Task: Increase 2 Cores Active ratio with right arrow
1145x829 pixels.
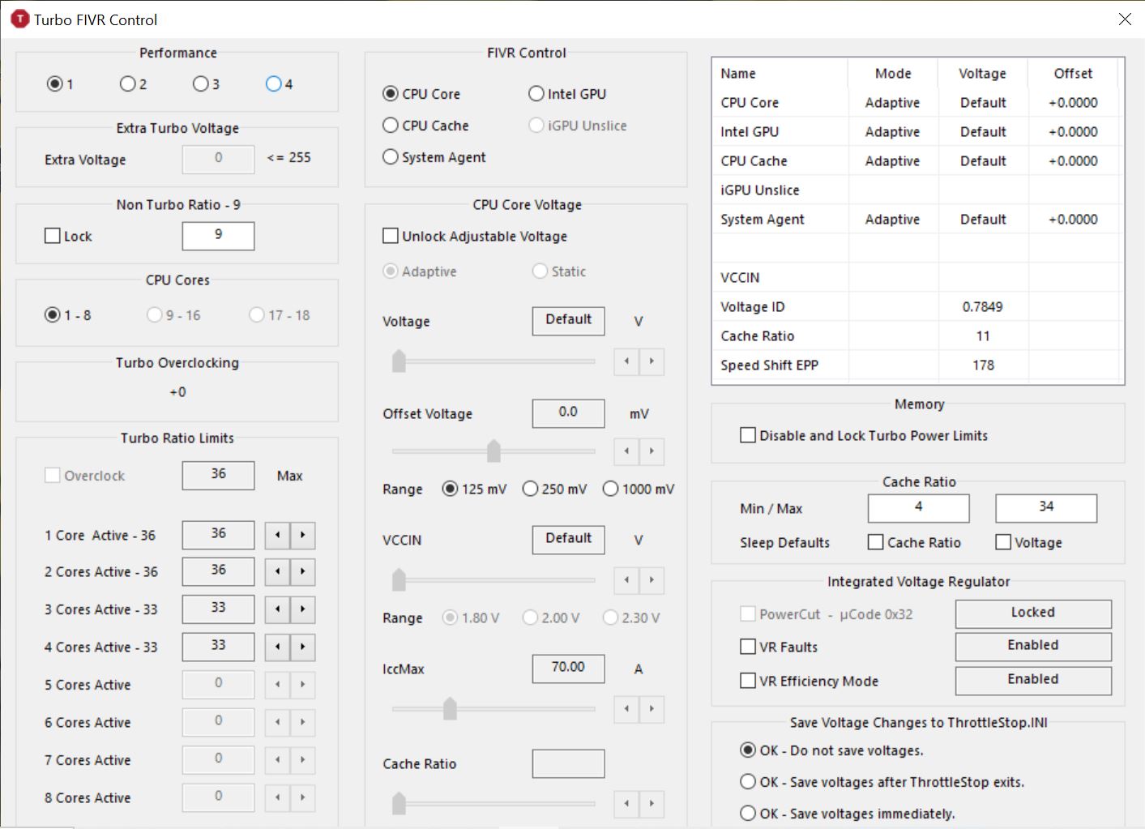Action: pyautogui.click(x=303, y=572)
